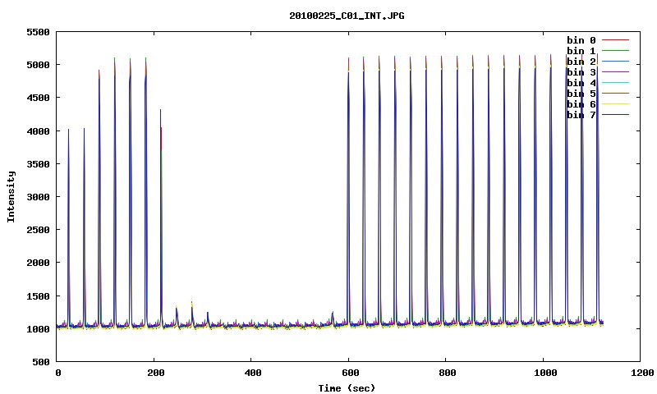The image size is (657, 394).
Task: Click the red line sample for bin 0
Action: (615, 40)
